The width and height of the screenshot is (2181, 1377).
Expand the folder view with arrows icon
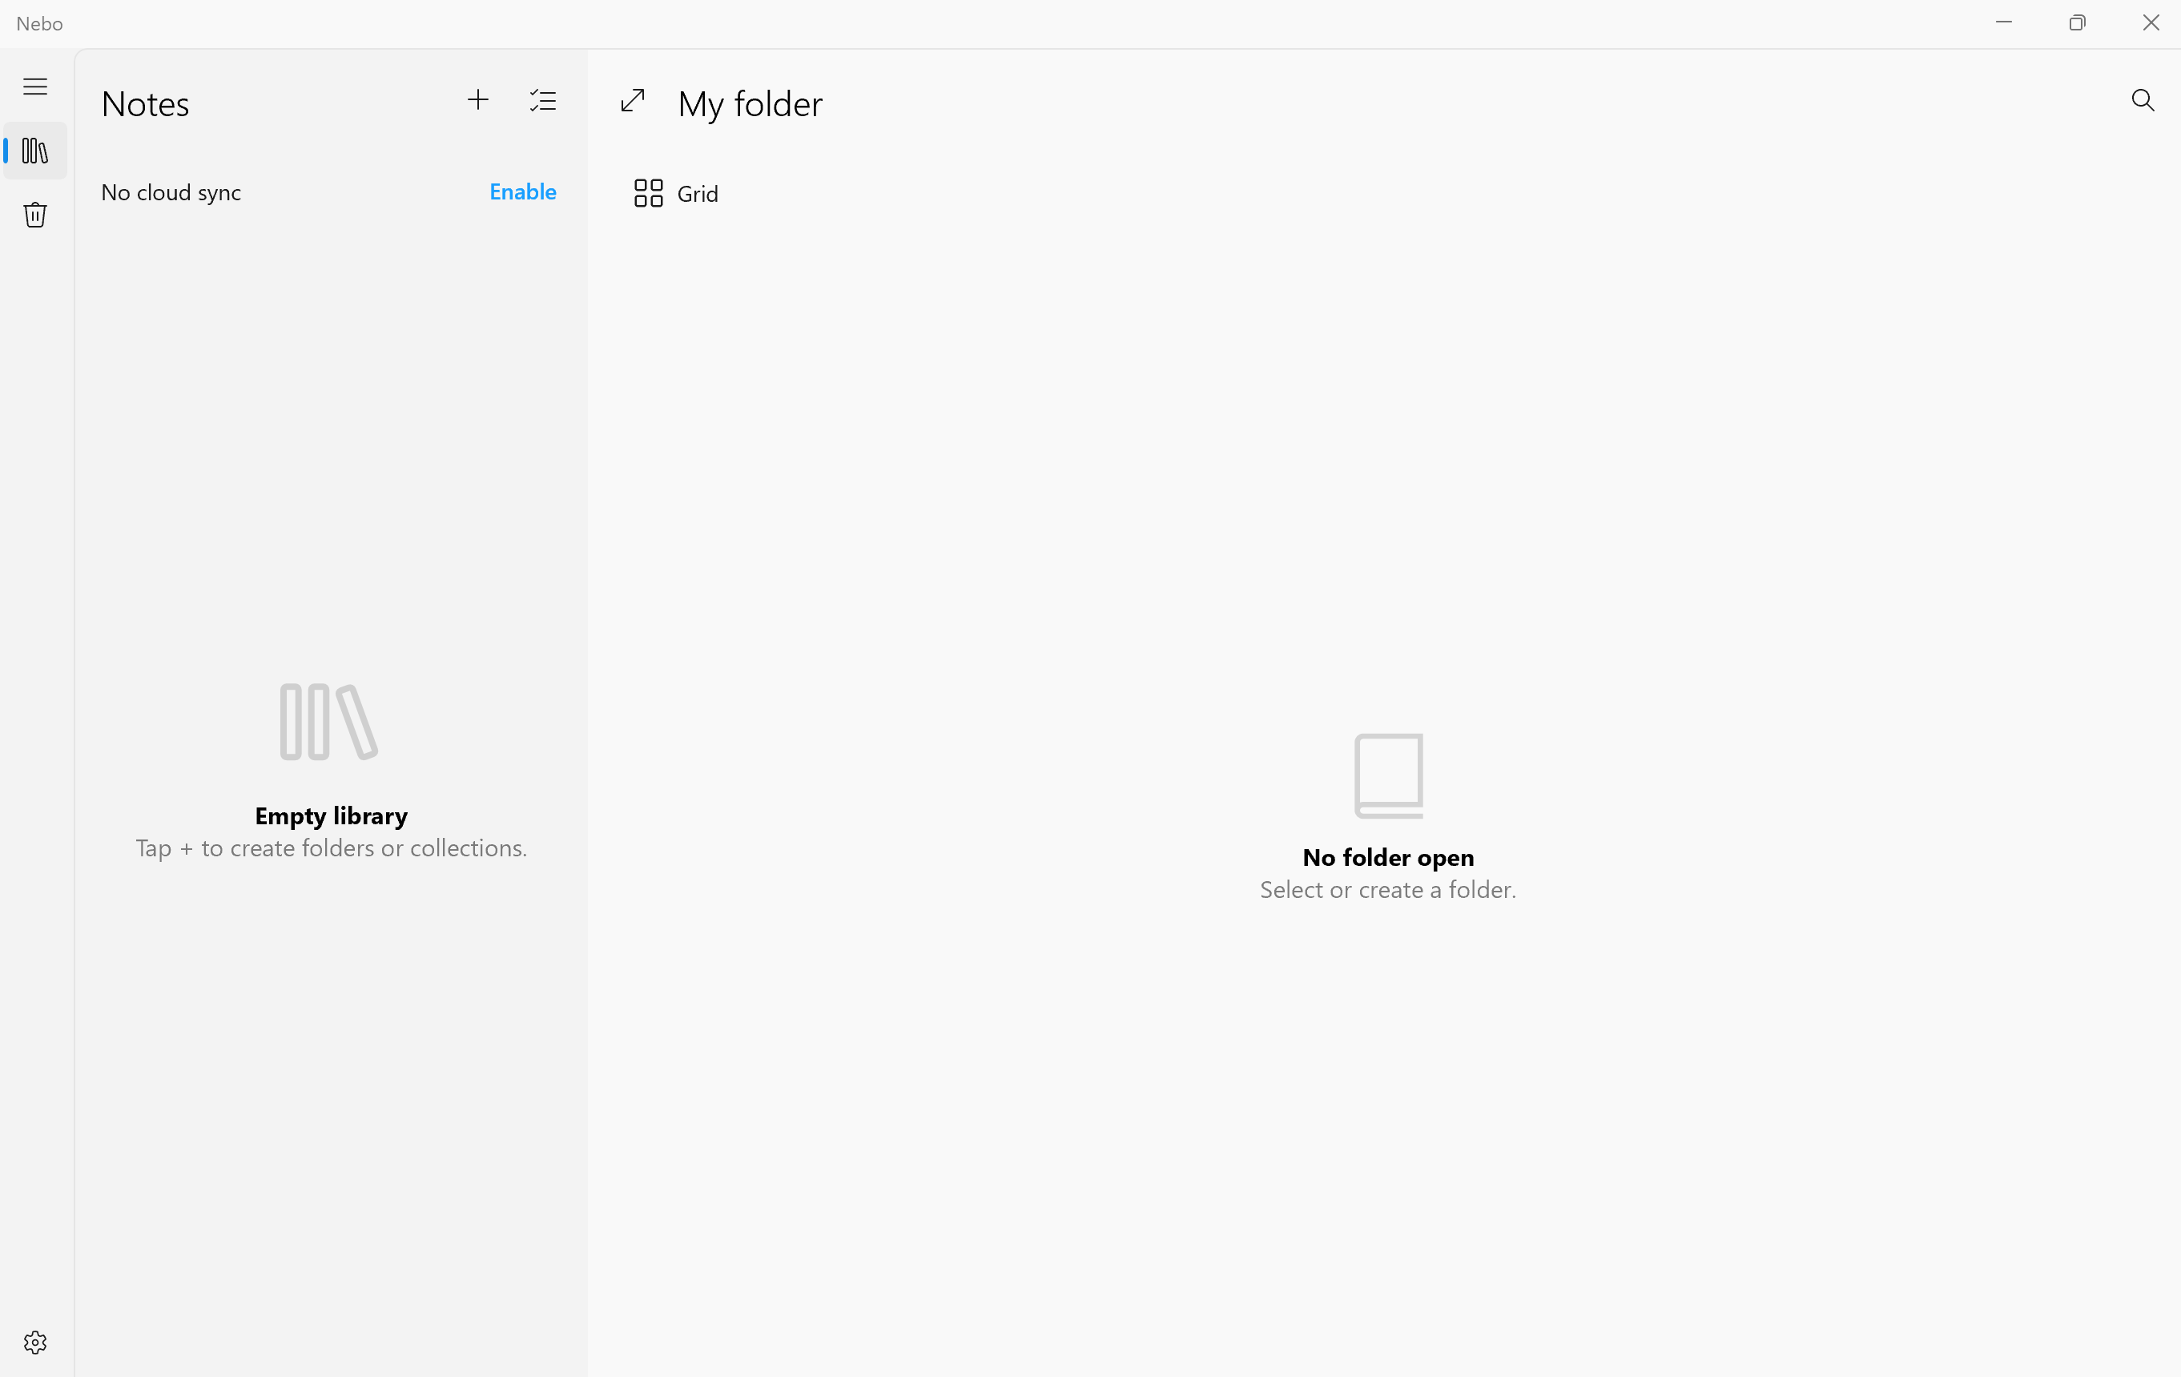633,101
